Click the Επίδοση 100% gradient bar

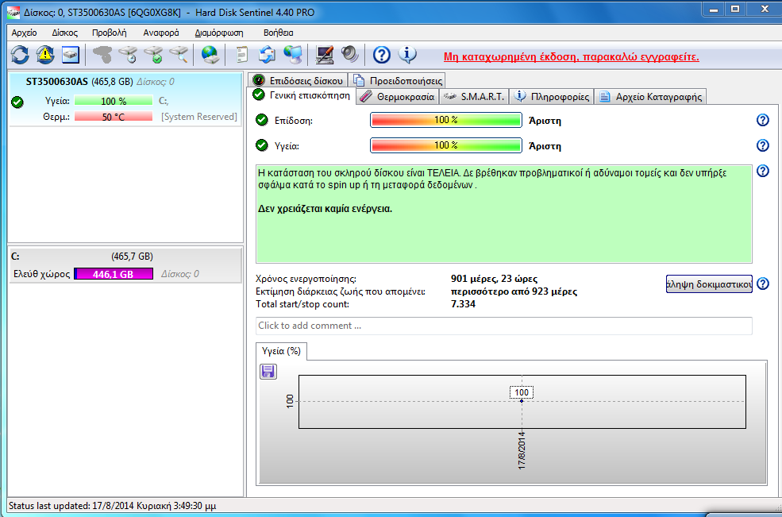446,120
